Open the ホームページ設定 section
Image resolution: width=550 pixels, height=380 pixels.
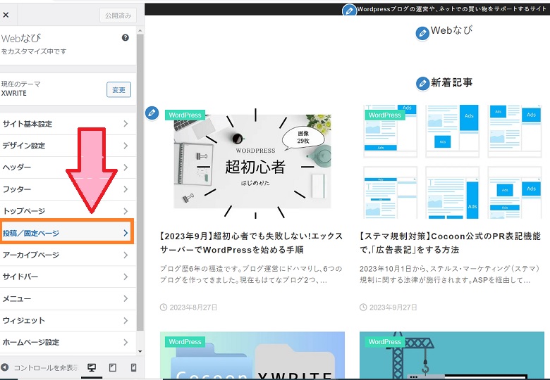68,342
